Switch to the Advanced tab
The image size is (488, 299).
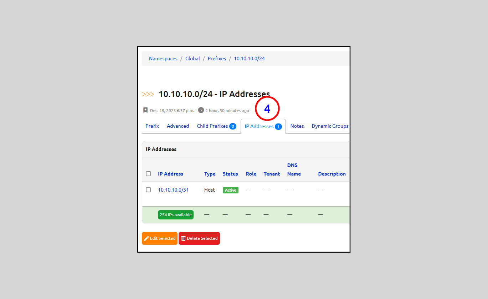coord(178,126)
